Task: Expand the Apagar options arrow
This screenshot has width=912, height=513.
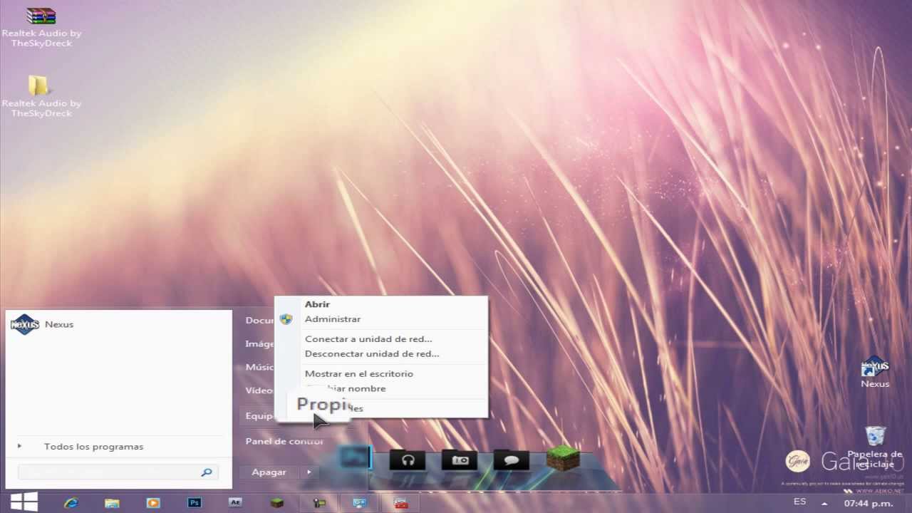Action: [x=309, y=472]
